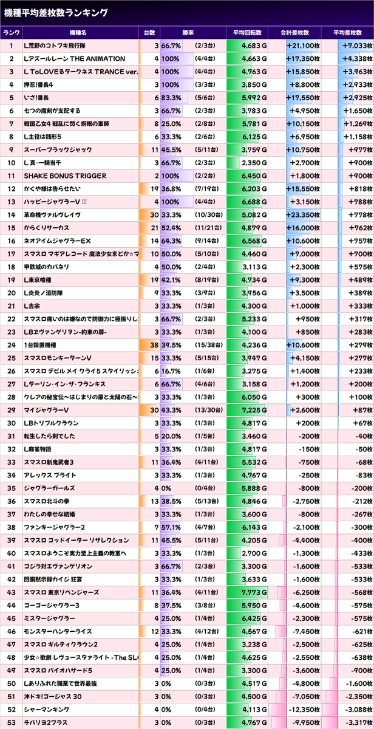Click スマスロ バイオハザード5 machine name
Viewport: 374px width, 729px height.
[58, 670]
